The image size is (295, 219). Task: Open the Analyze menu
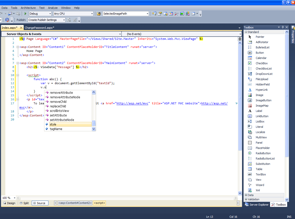[x=53, y=8]
